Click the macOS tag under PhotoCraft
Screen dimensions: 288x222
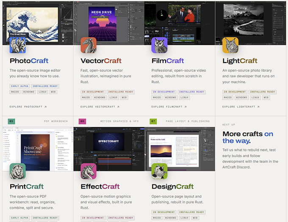[x=15, y=92]
